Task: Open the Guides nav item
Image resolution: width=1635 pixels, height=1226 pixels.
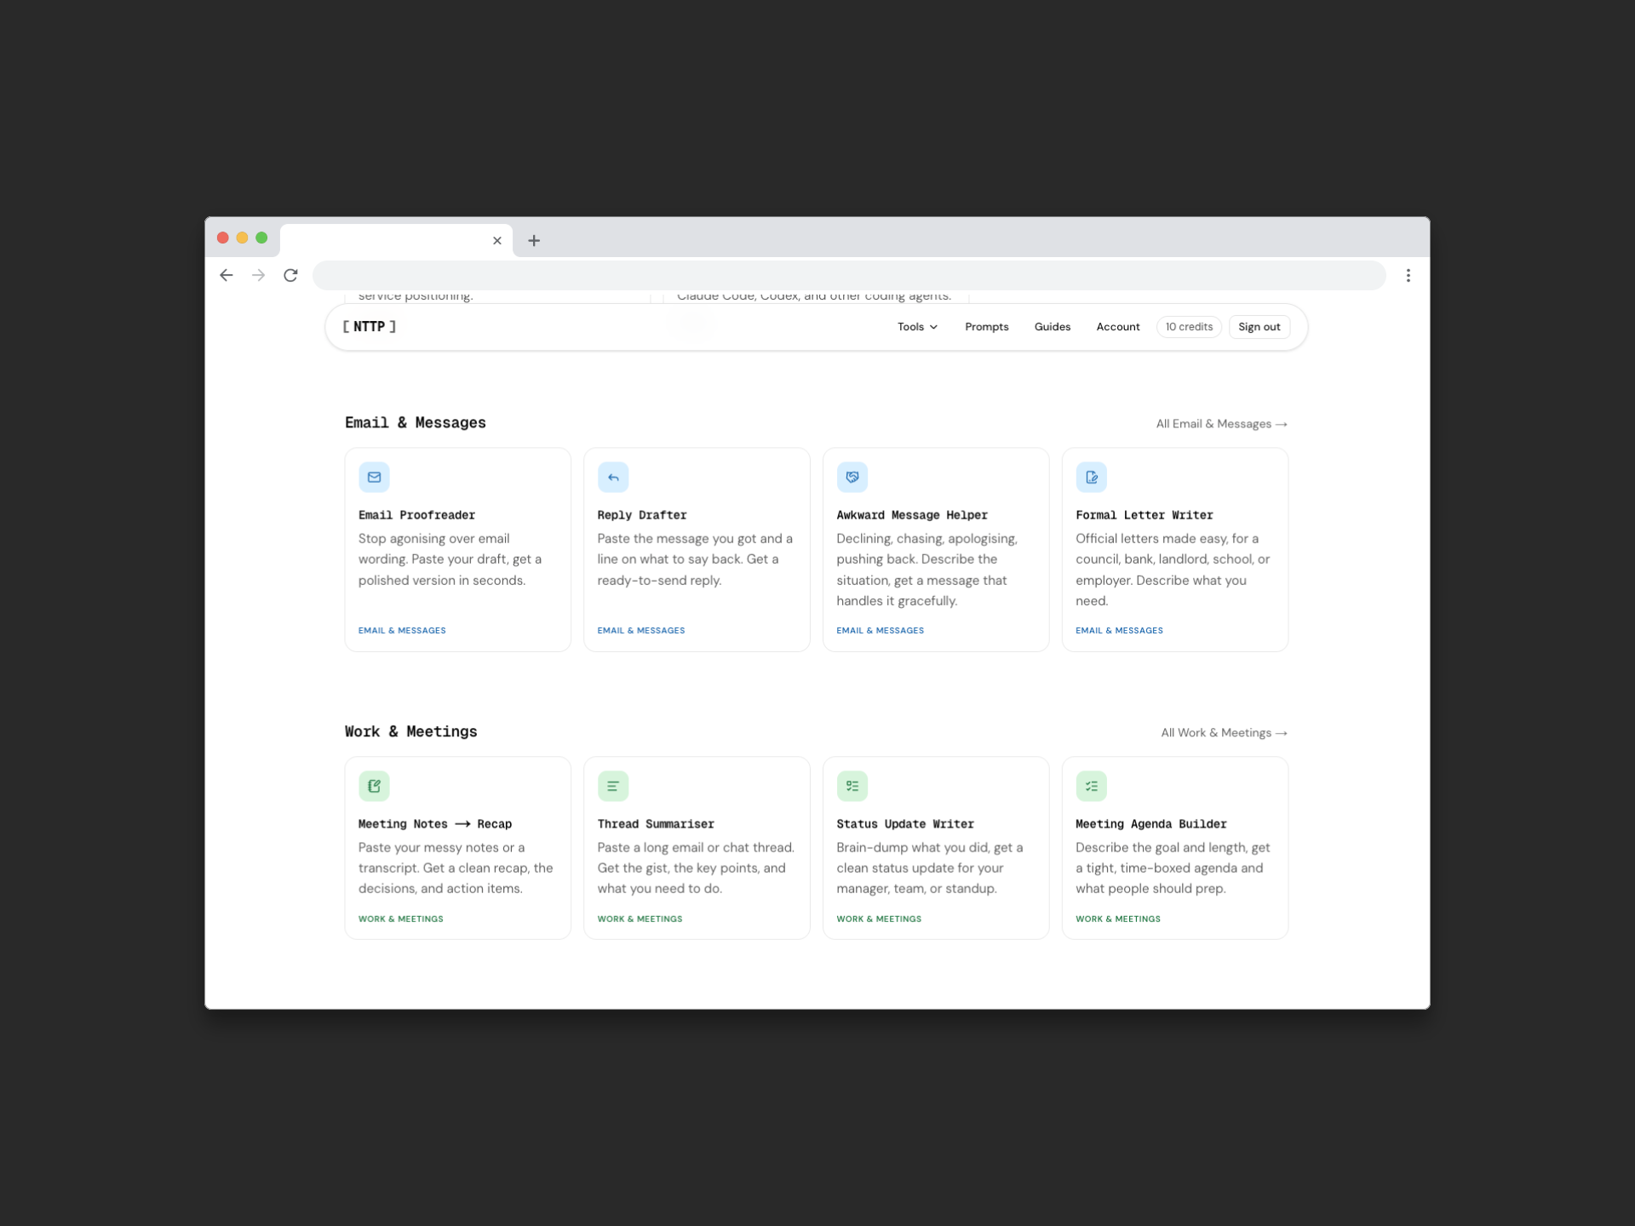Action: 1052,327
